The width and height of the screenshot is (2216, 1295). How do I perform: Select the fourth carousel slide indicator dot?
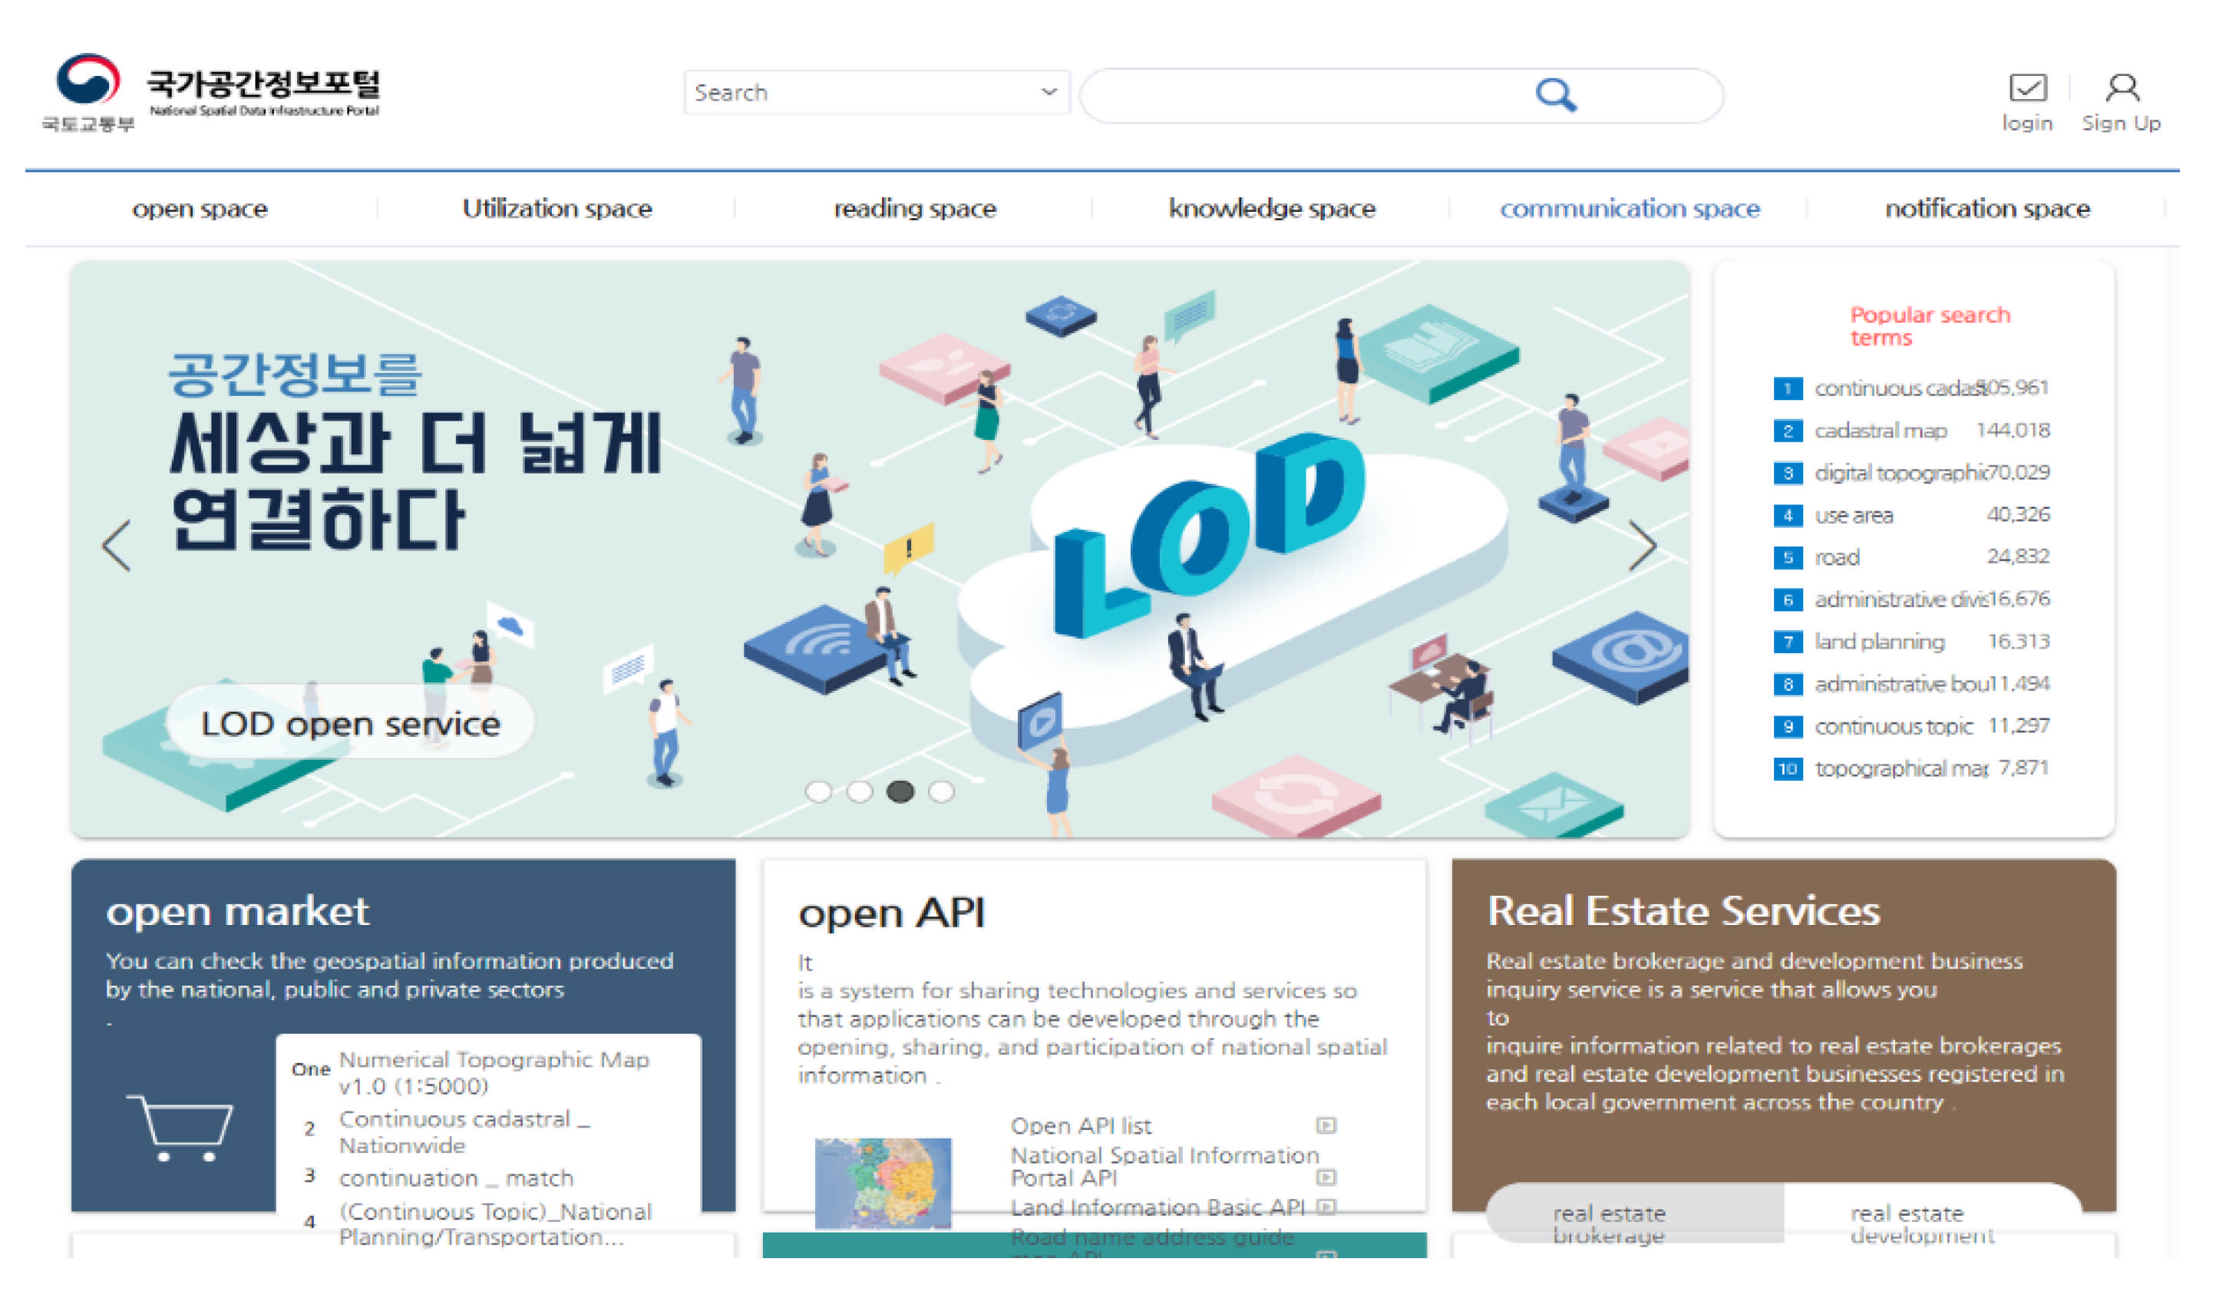(941, 791)
